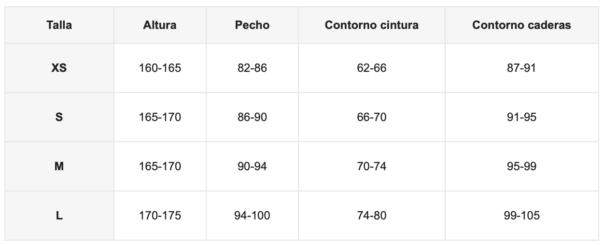Viewport: 604px width, 245px height.
Task: Select the 86-90 chest cell
Action: pyautogui.click(x=252, y=117)
